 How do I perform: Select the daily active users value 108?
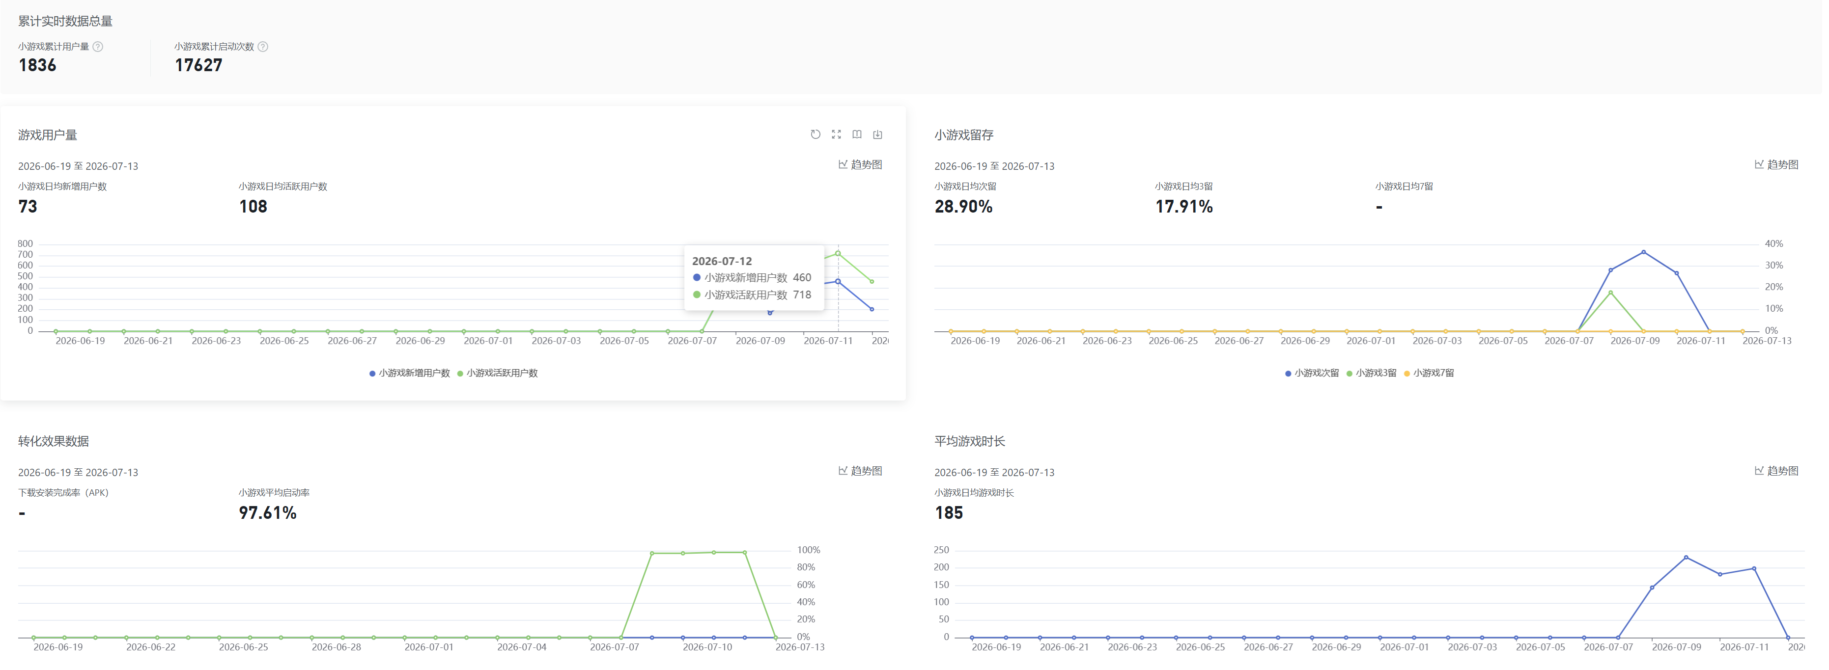click(253, 207)
